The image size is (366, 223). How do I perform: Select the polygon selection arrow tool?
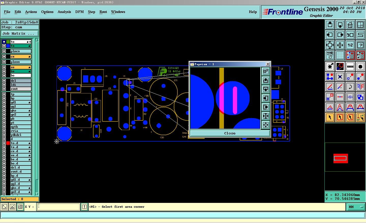(x=350, y=117)
